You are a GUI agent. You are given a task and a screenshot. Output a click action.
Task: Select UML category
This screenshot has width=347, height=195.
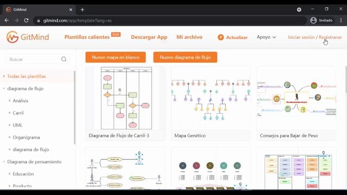click(17, 125)
